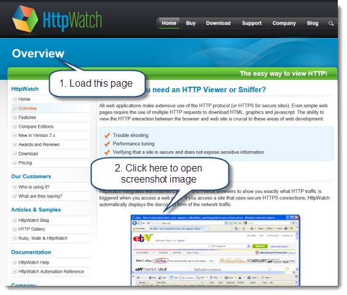Click the arrow bullet beside New in Version 7.x

click(x=14, y=135)
